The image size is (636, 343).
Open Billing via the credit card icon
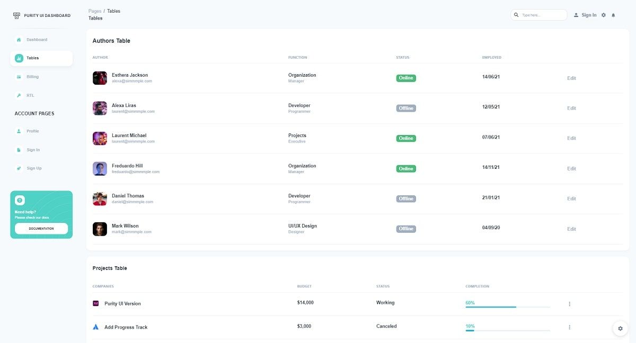[x=20, y=76]
